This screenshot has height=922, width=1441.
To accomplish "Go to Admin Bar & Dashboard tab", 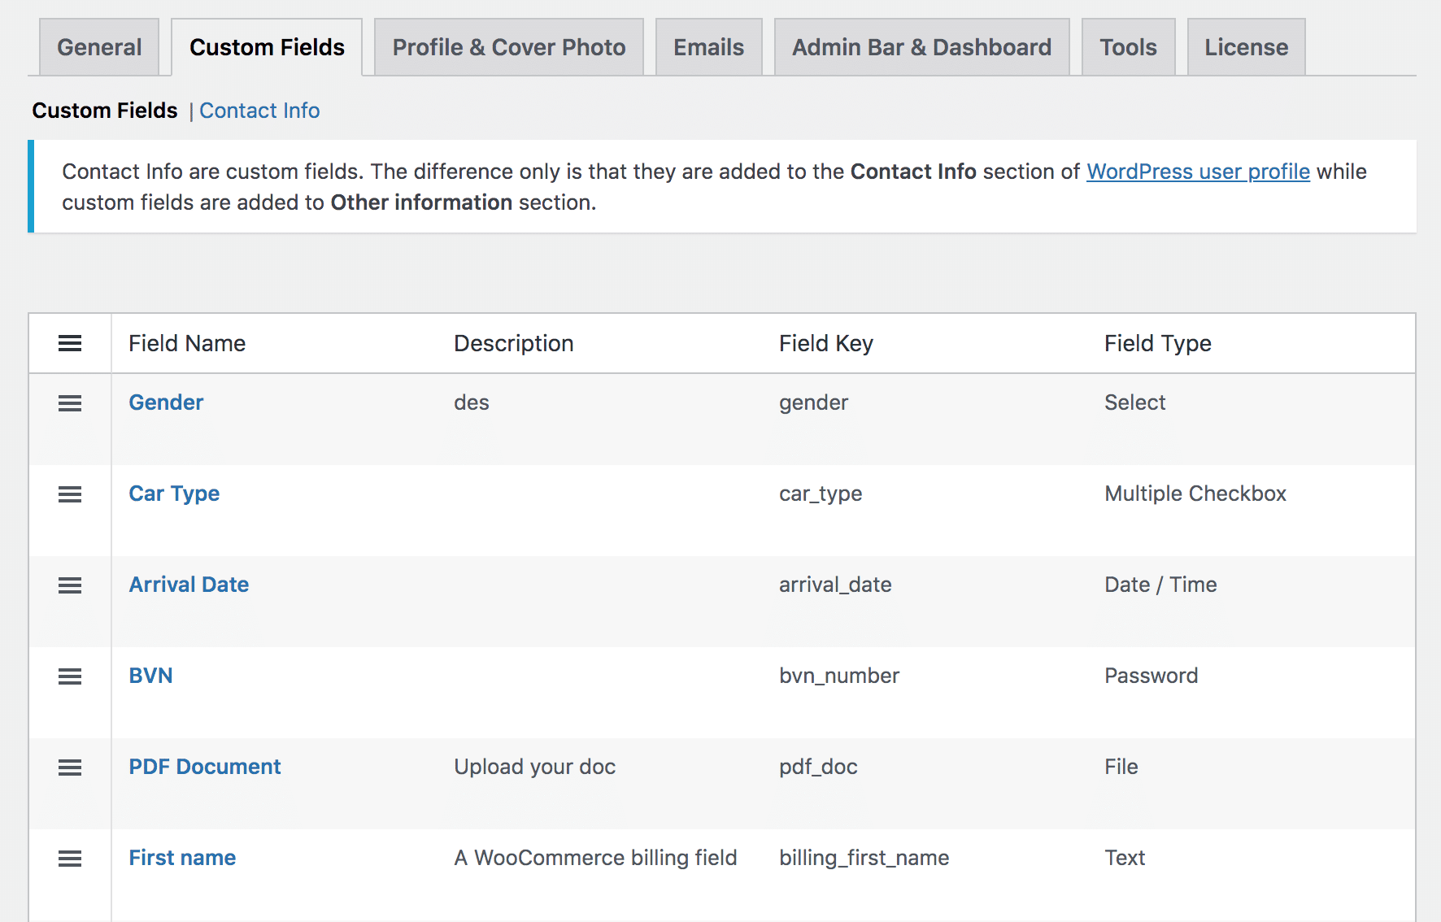I will coord(921,47).
